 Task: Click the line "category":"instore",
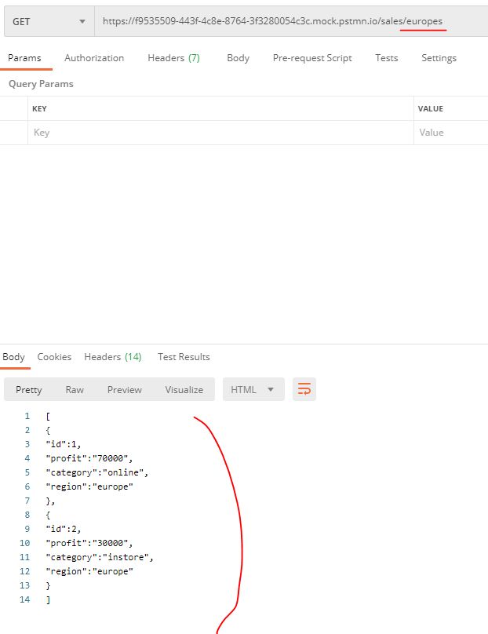(100, 558)
